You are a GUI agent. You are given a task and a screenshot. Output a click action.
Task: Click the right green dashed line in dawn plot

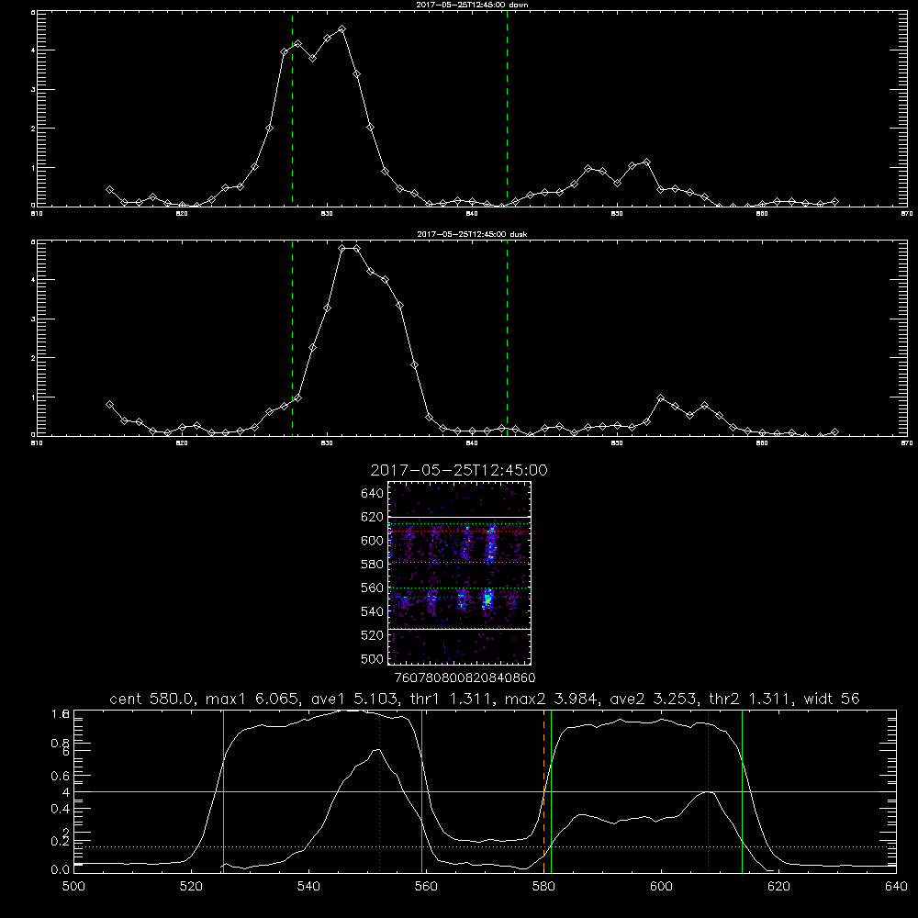tap(507, 109)
